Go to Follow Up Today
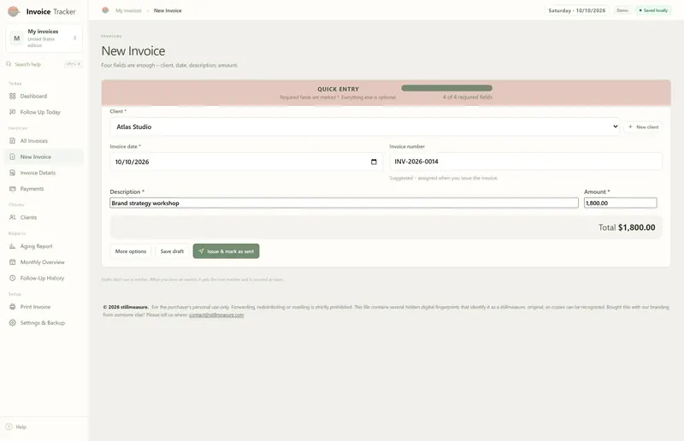This screenshot has height=441, width=684. 44,112
